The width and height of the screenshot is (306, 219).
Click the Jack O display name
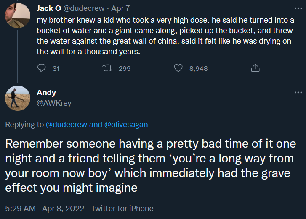(49, 8)
